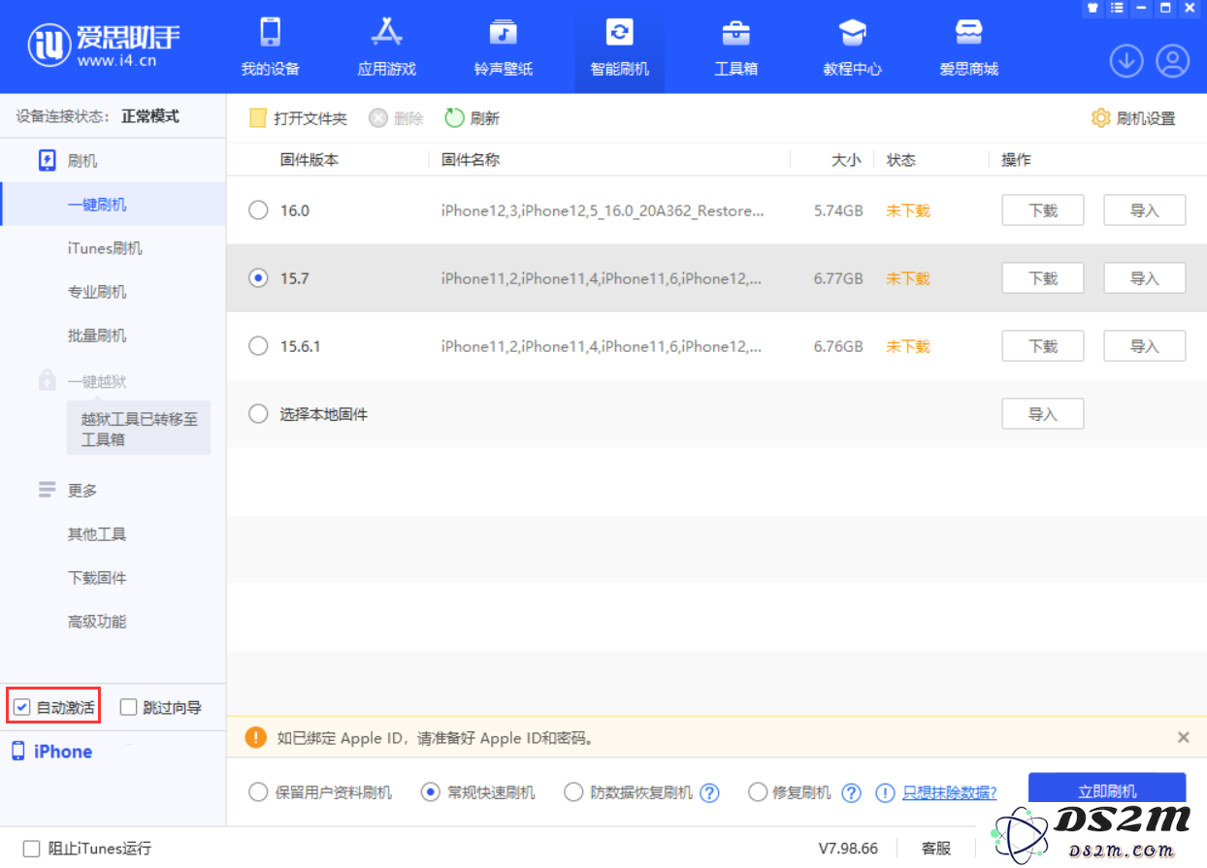Image resolution: width=1207 pixels, height=868 pixels.
Task: Click the green refresh icon 刷新
Action: 454,118
